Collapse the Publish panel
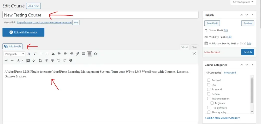The image size is (261, 124). [253, 15]
